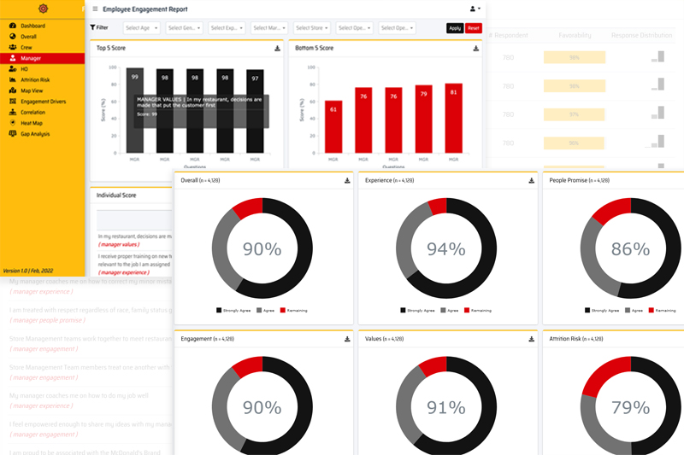This screenshot has height=455, width=684.
Task: Toggle the hamburger menu icon
Action: [95, 9]
